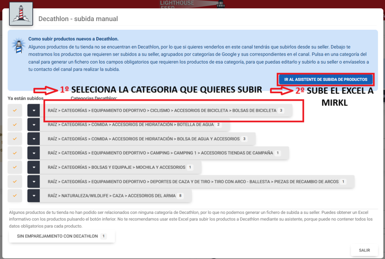The height and width of the screenshot is (259, 385).
Task: Select the Piezas de Recambio de Arcos category
Action: tap(197, 182)
